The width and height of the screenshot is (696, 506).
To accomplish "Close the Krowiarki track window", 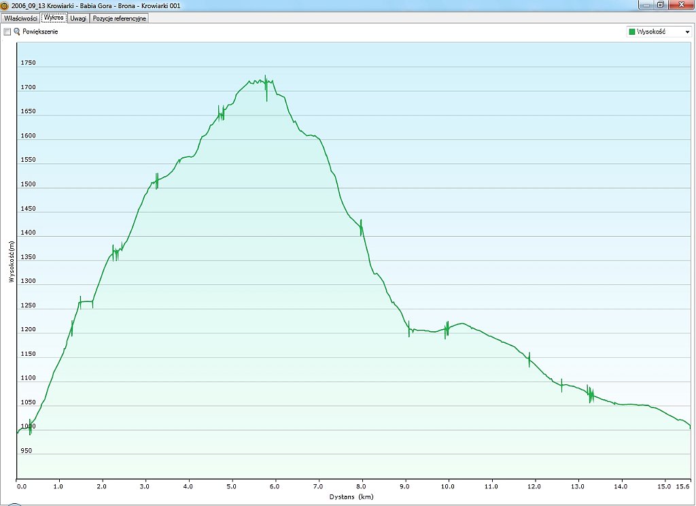I will click(680, 5).
